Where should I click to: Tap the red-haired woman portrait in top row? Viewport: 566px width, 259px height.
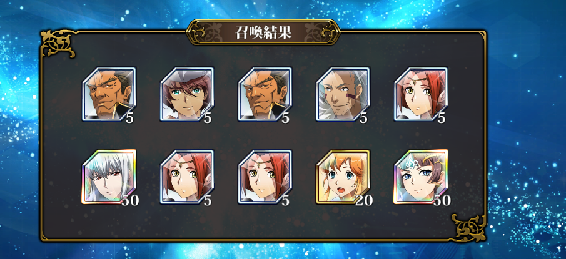click(421, 94)
